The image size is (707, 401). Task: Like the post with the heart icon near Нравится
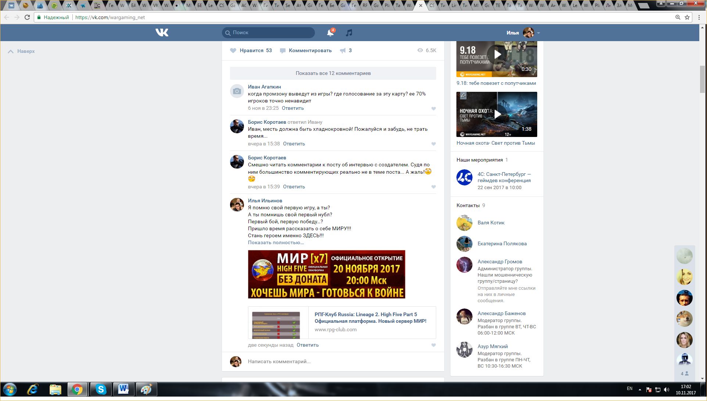[233, 51]
